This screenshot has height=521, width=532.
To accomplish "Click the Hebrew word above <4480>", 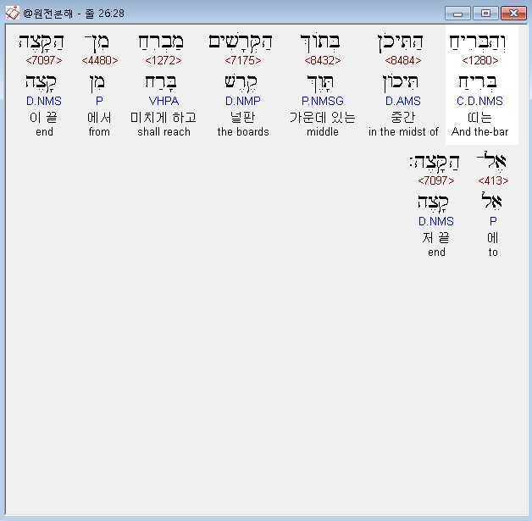I will point(97,42).
